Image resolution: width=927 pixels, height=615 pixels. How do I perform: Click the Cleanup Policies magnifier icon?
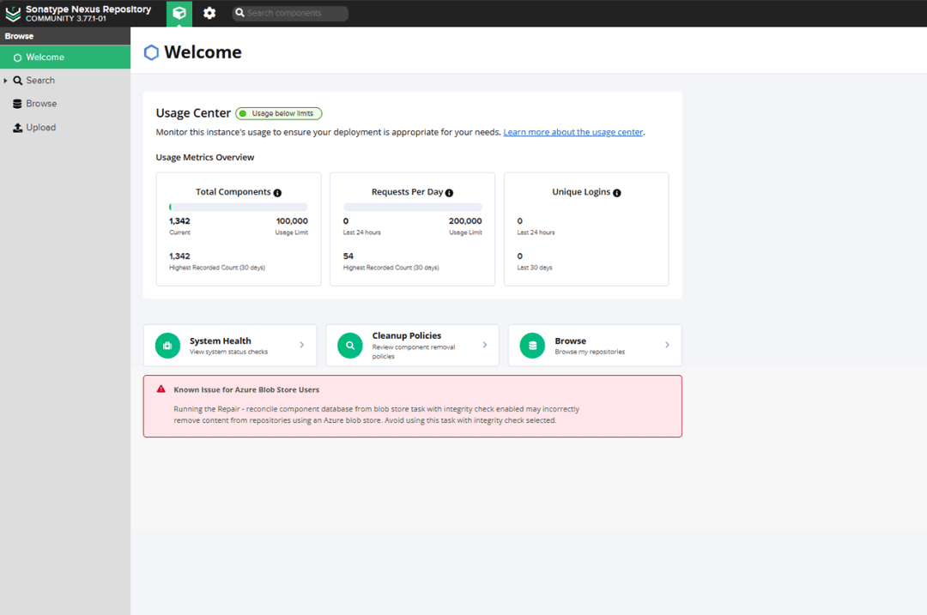coord(350,346)
